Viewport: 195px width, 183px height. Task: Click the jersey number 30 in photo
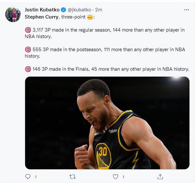[x=103, y=152]
